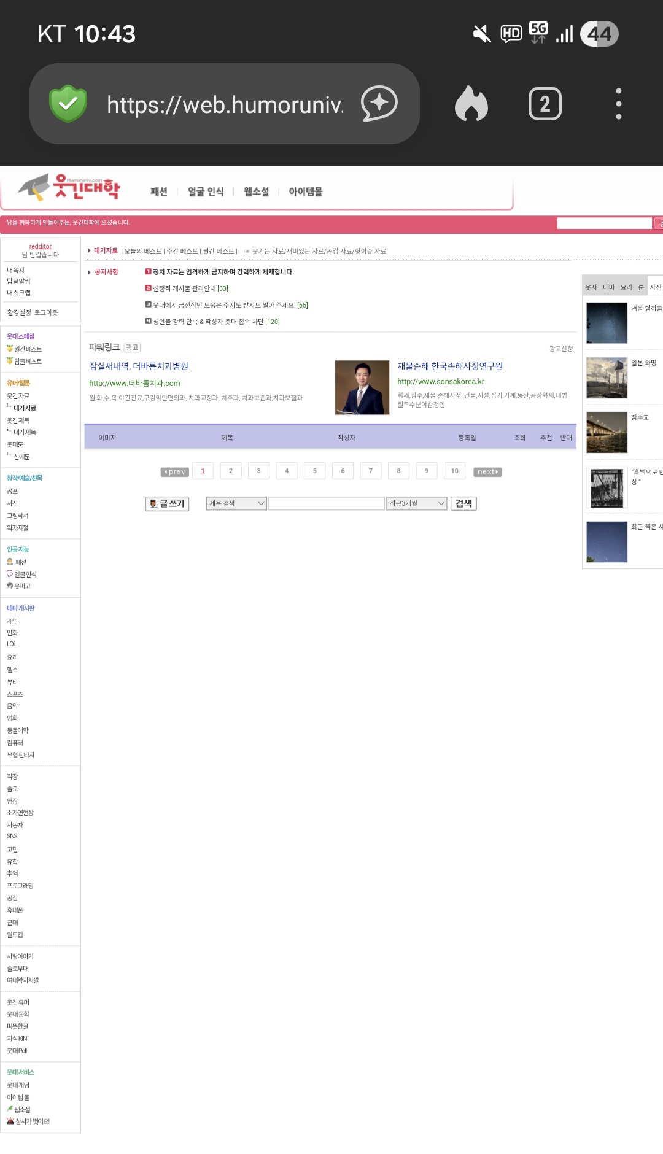Click the 광고신청 ad request link
Viewport: 663px width, 1154px height.
[x=561, y=349]
